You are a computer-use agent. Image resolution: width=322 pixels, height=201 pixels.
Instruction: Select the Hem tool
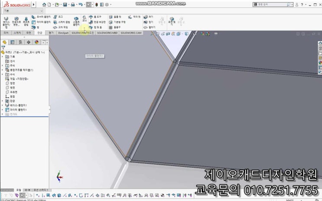(36, 27)
